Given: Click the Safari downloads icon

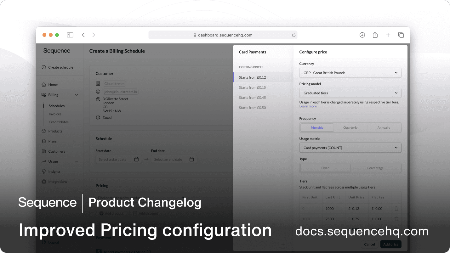Looking at the screenshot, I should point(362,35).
